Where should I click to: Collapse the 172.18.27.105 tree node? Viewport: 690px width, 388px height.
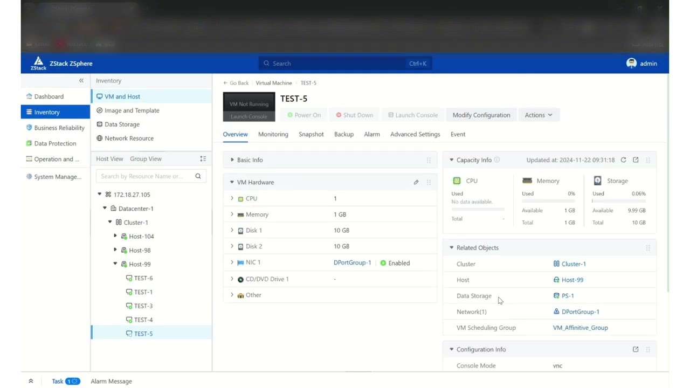tap(100, 194)
